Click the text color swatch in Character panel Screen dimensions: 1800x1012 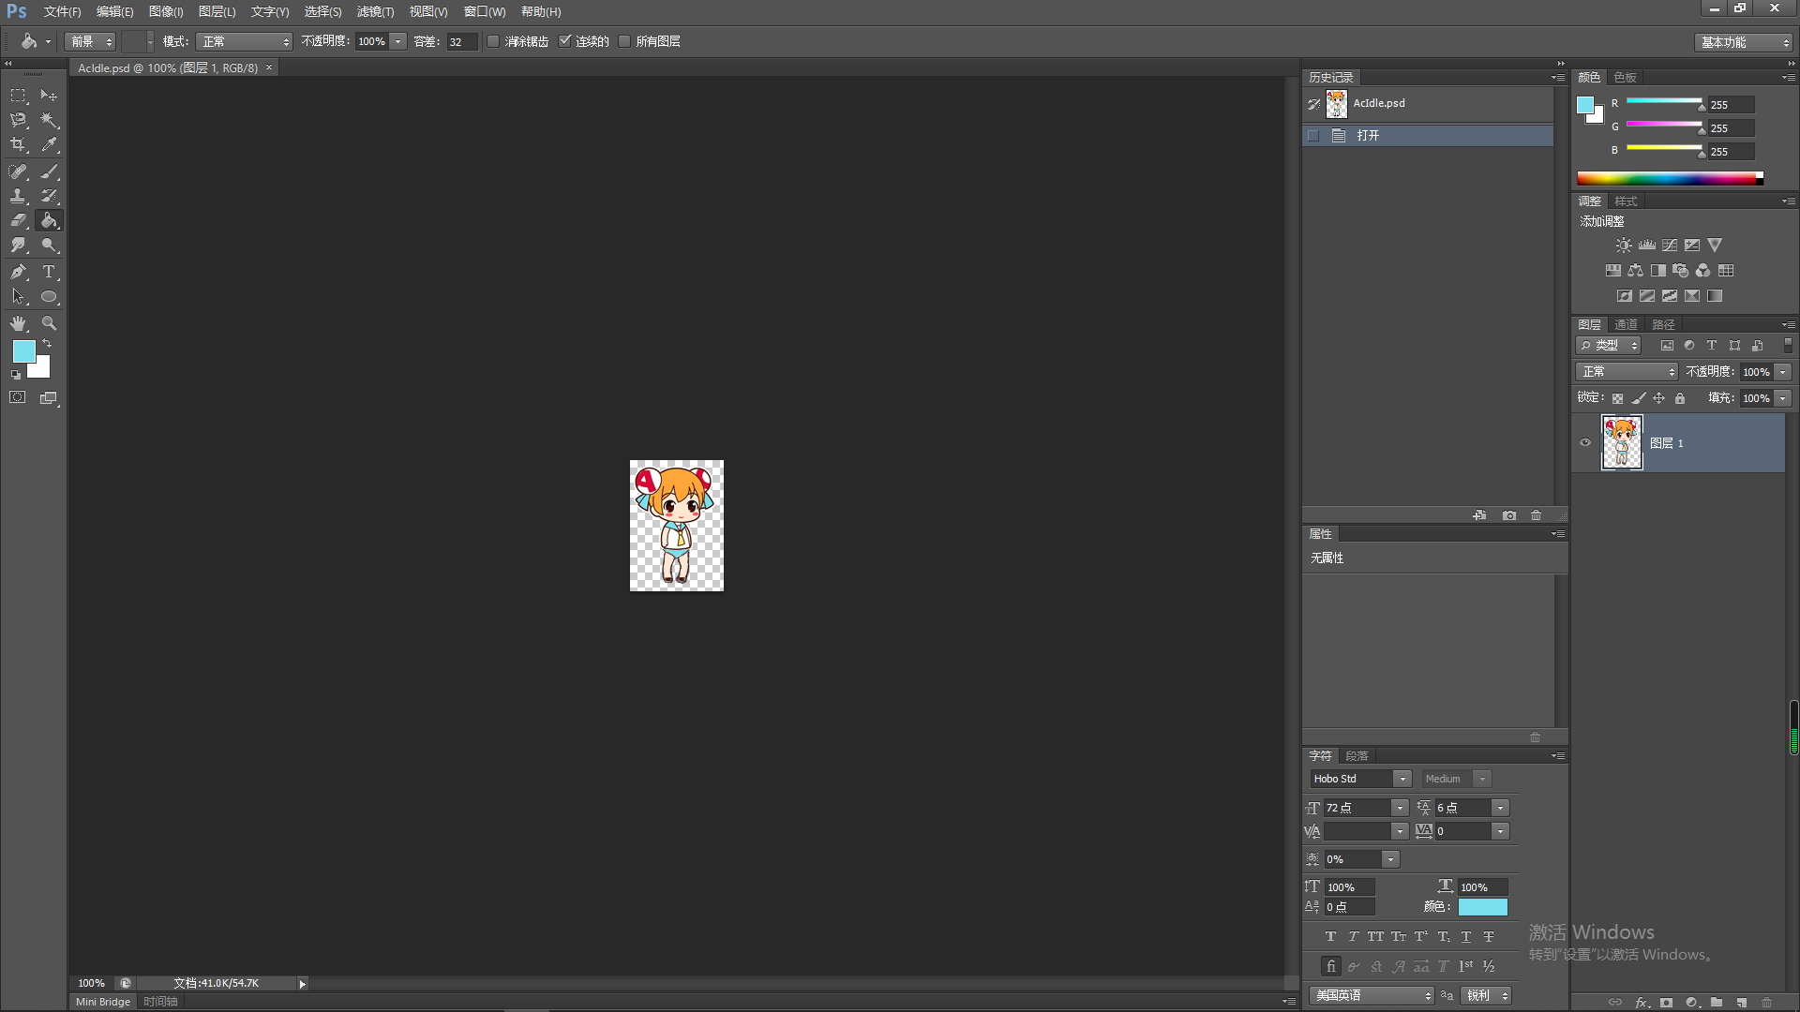(x=1483, y=907)
